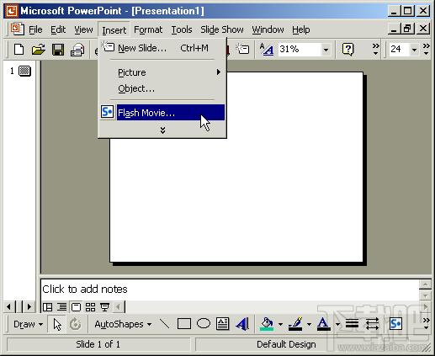The height and width of the screenshot is (356, 435).
Task: Open a file with the Open folder icon
Action: 39,50
